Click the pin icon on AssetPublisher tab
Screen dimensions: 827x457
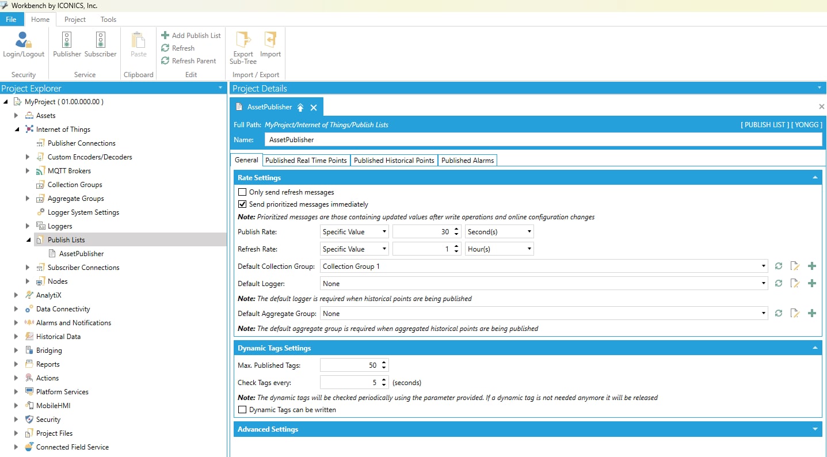tap(300, 108)
